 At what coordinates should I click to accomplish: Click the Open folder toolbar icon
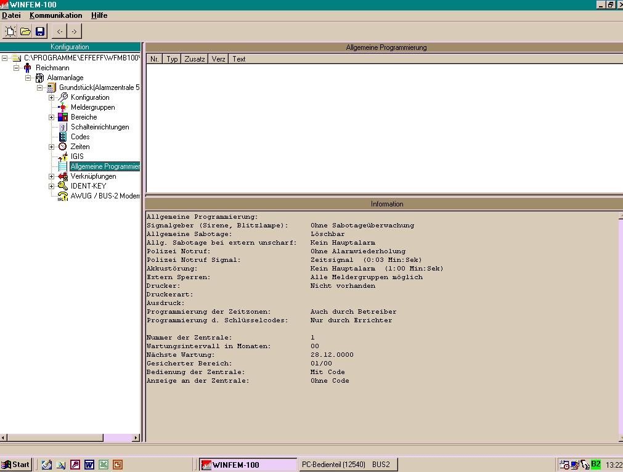25,31
